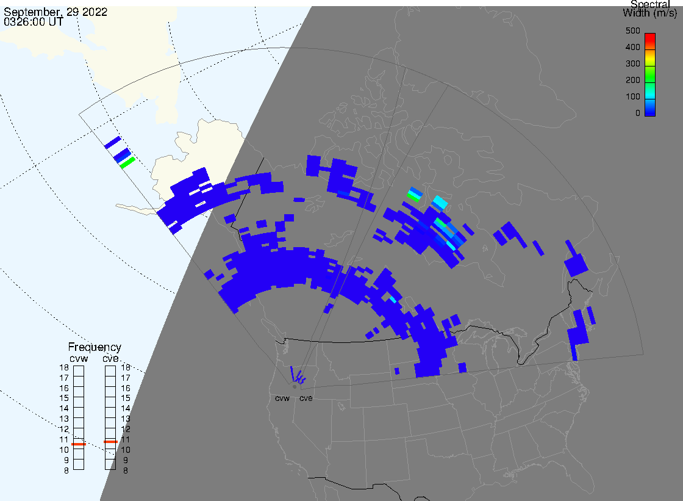
Task: Select the 18 label right of the cve bar
Action: (x=126, y=367)
